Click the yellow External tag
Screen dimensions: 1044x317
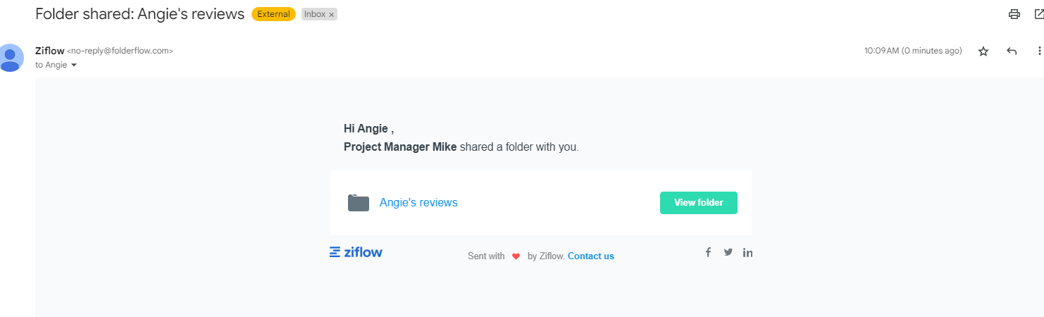point(273,14)
